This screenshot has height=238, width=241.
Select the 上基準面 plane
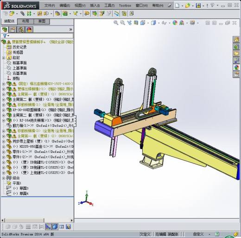coord(19,68)
